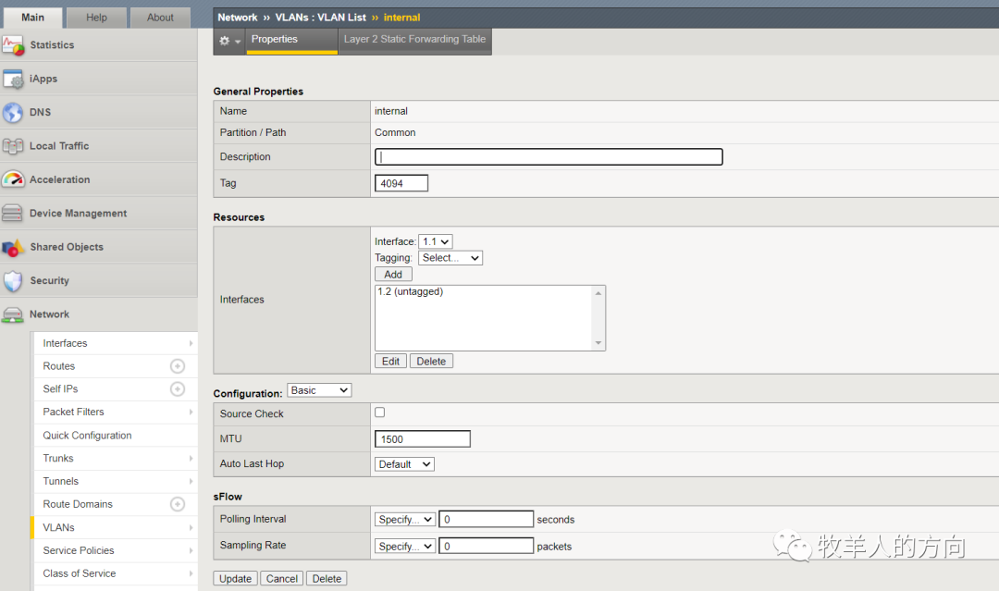Click the Add interface button
The image size is (999, 591).
pos(393,275)
